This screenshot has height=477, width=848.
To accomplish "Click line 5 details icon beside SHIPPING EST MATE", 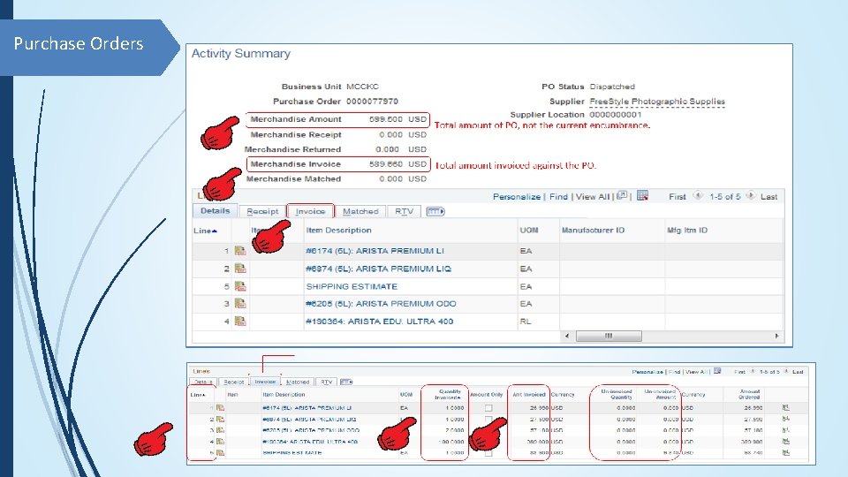I will click(x=220, y=452).
